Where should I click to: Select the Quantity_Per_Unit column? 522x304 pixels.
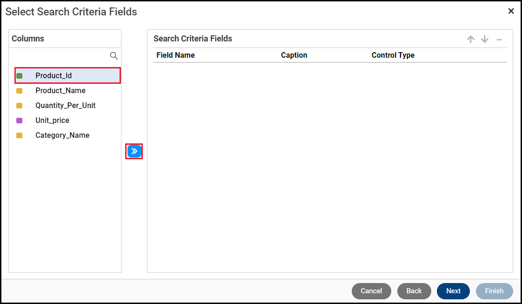point(66,106)
